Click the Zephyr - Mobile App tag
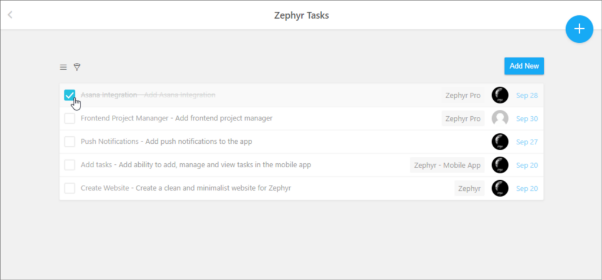This screenshot has height=280, width=602. click(447, 166)
